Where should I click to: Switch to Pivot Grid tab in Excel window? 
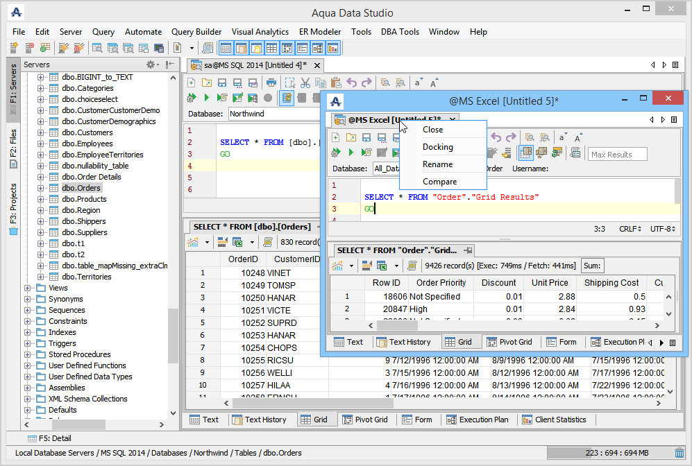pos(509,342)
